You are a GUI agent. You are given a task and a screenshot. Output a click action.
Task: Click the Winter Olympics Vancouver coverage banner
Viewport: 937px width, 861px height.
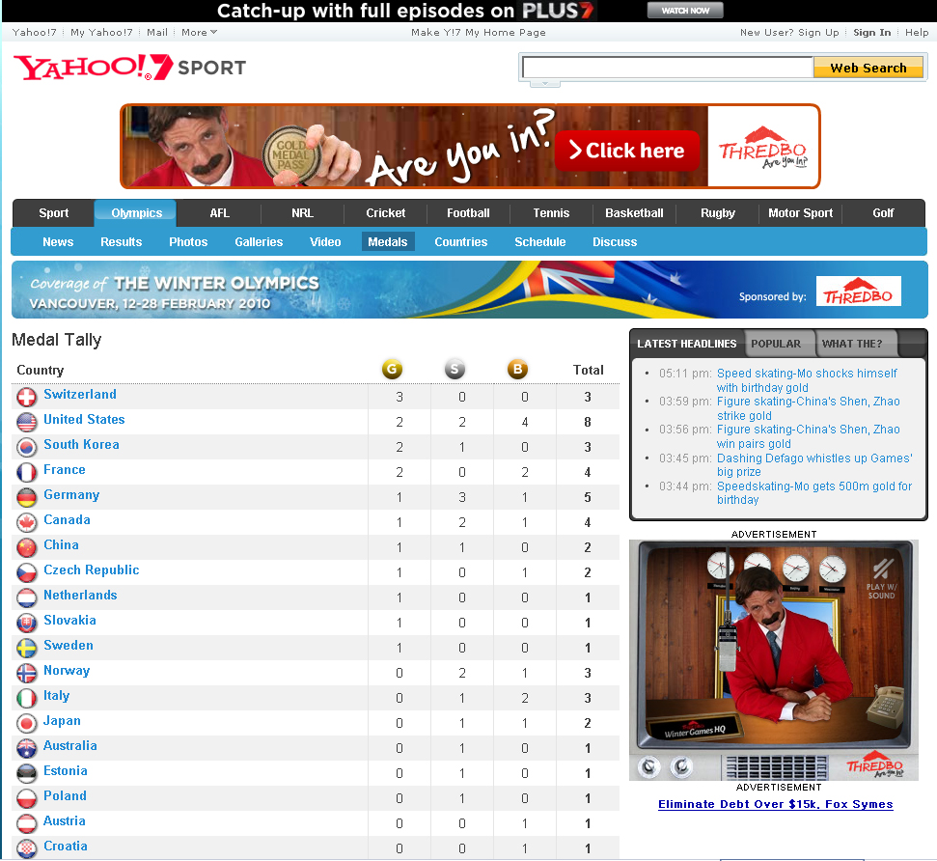coord(470,290)
